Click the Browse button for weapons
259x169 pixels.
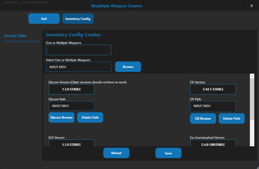pos(128,67)
